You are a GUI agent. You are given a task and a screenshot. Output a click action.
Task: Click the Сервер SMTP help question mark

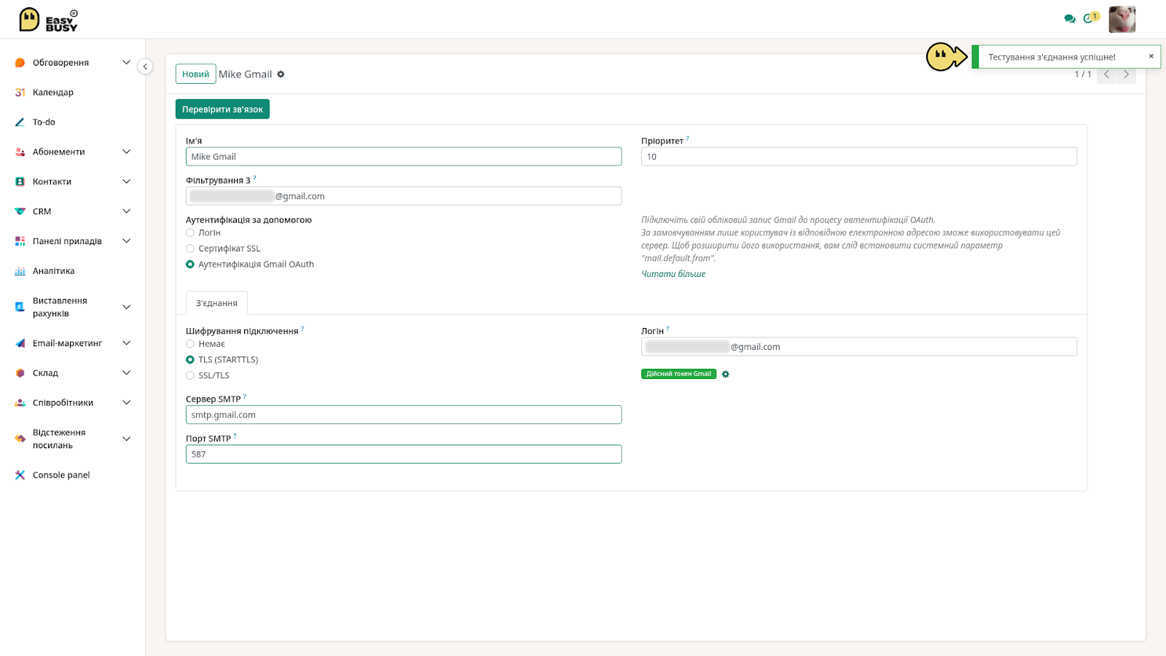point(245,397)
